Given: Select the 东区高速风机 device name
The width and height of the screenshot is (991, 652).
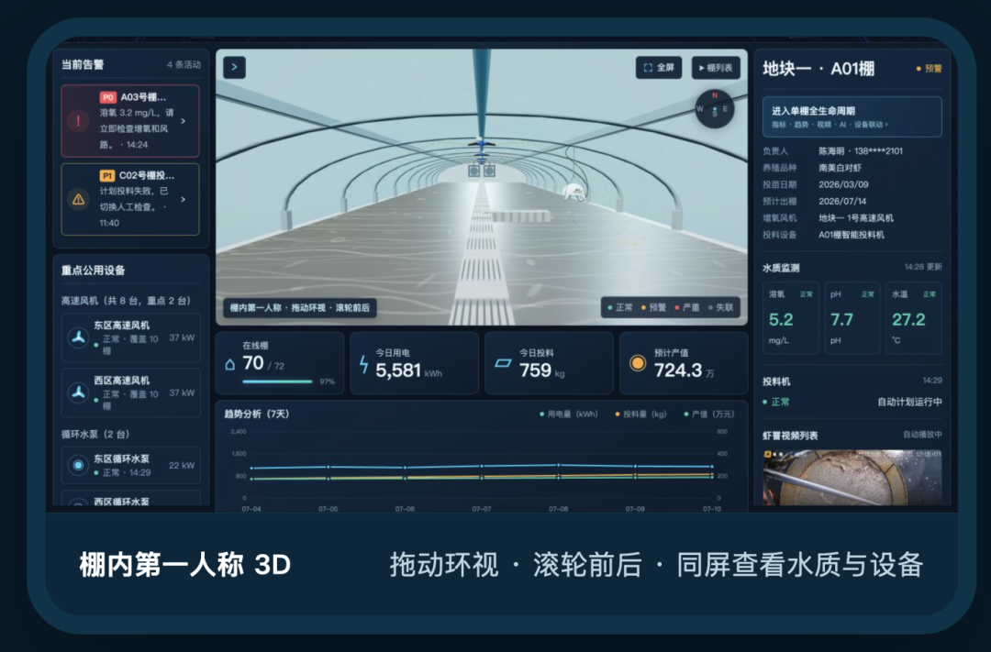Looking at the screenshot, I should click(121, 326).
